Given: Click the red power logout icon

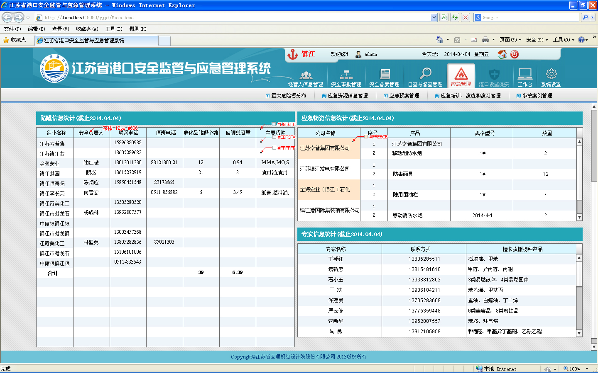Looking at the screenshot, I should [x=515, y=54].
